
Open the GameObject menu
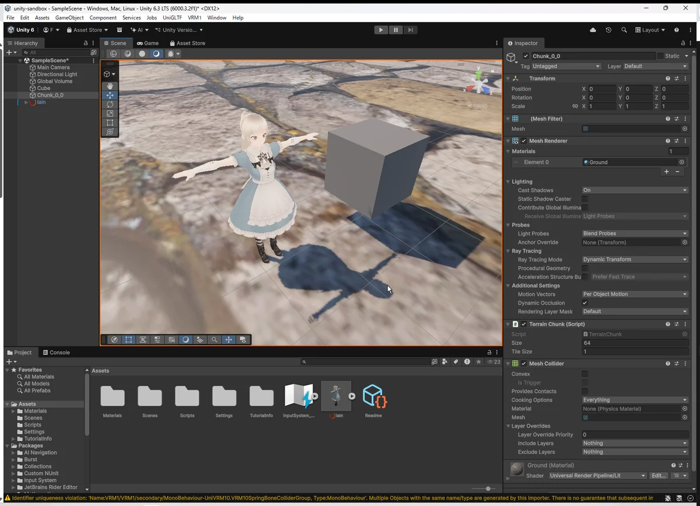[x=69, y=18]
